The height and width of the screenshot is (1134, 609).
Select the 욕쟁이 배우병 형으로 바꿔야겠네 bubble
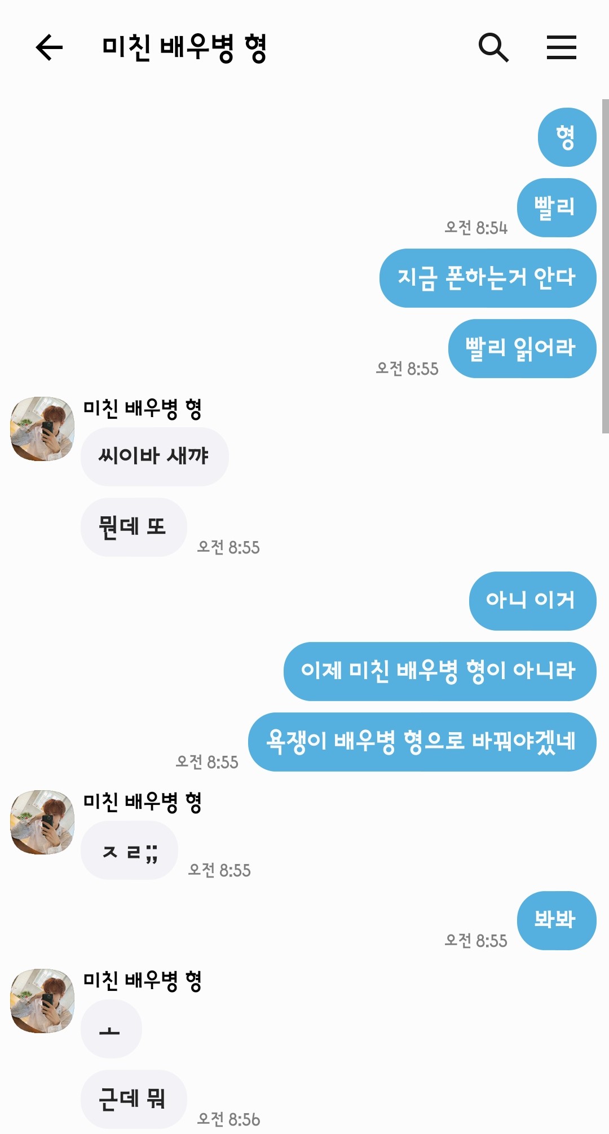(422, 742)
